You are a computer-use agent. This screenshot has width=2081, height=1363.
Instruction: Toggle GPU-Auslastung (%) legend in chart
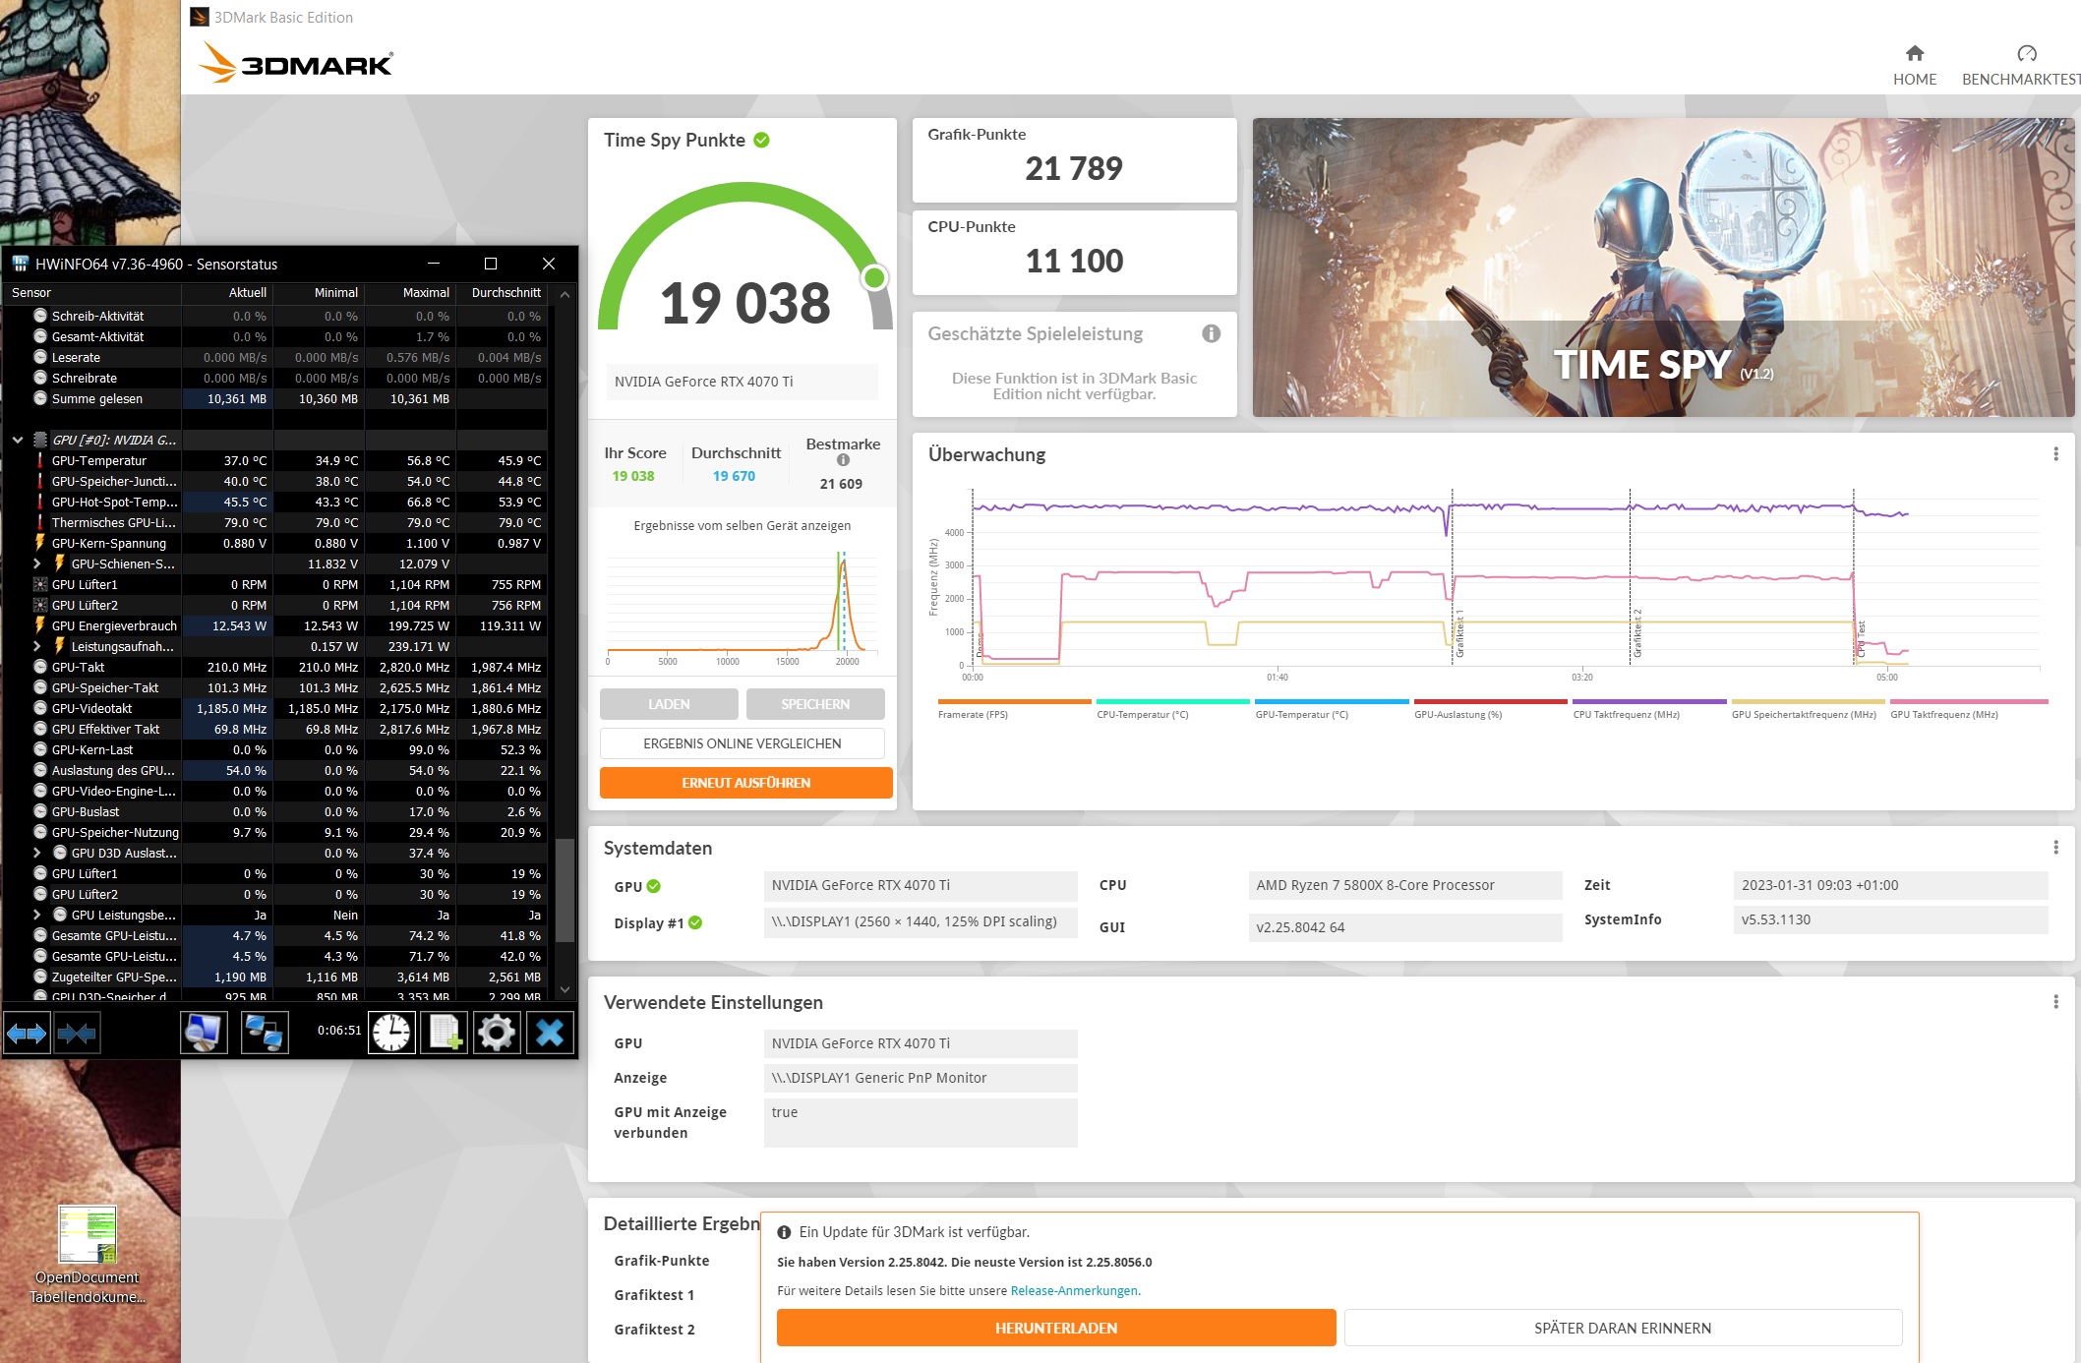click(x=1457, y=714)
